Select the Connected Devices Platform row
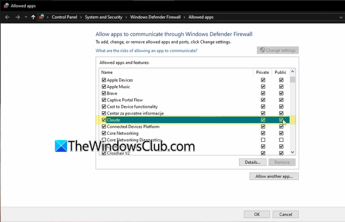This screenshot has width=345, height=222. [194, 127]
